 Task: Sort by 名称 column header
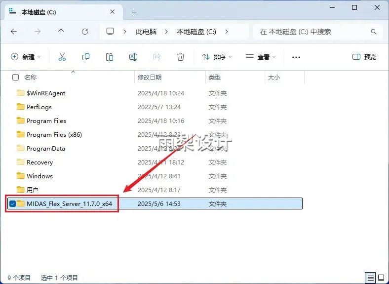pos(31,78)
